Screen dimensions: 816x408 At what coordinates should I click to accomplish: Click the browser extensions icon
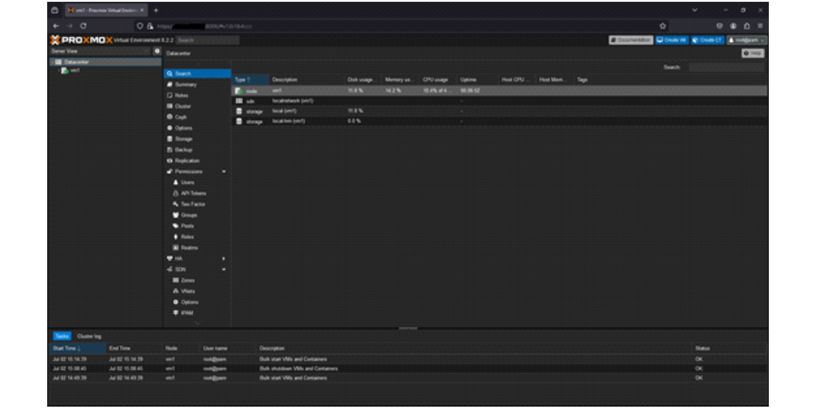coord(747,26)
